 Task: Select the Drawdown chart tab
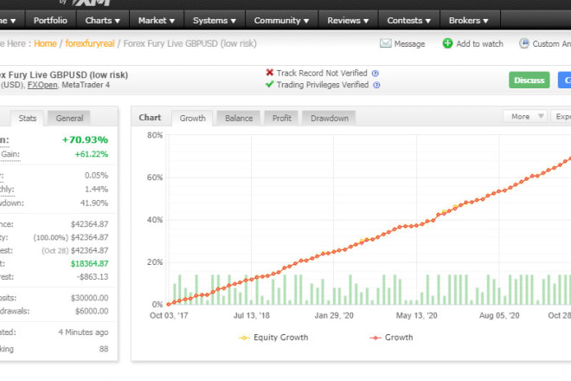330,118
